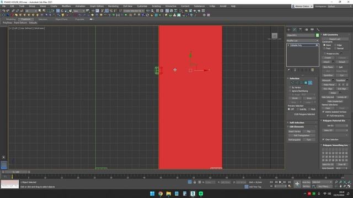Open the Rendering menu
The image size is (353, 198).
pyautogui.click(x=113, y=6)
